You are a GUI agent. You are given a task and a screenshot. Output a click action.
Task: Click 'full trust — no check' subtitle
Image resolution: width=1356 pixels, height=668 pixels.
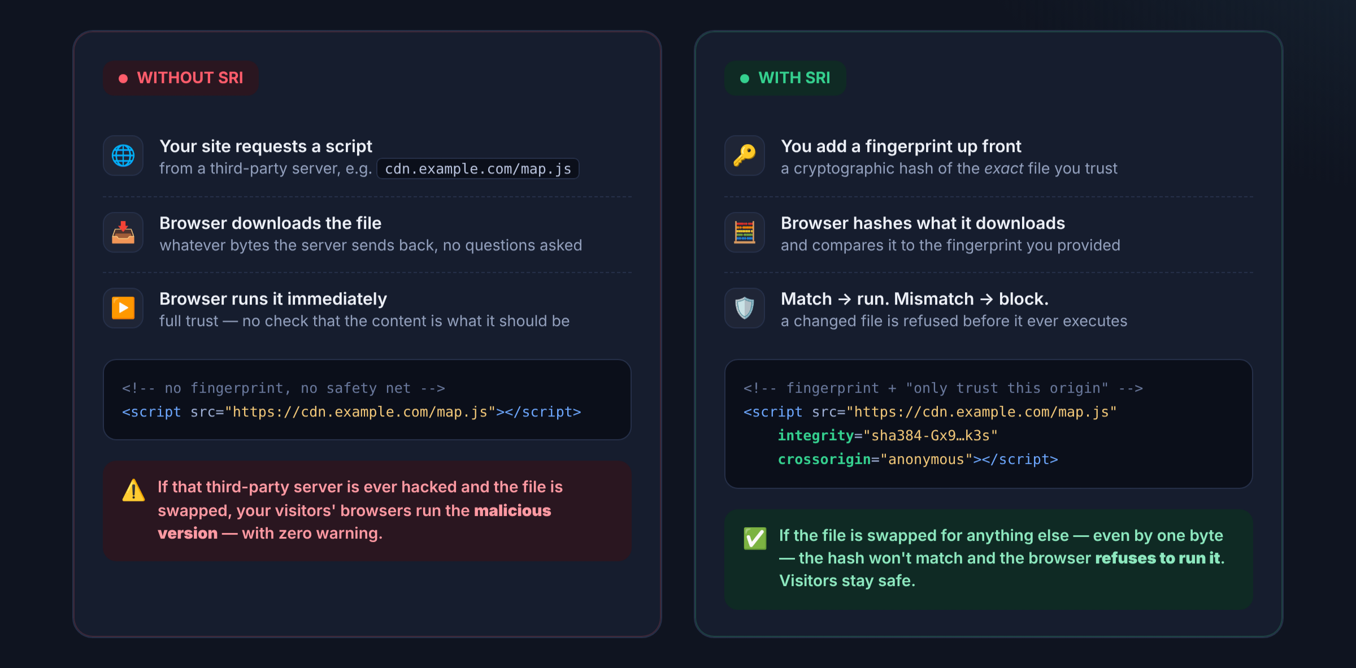point(364,321)
